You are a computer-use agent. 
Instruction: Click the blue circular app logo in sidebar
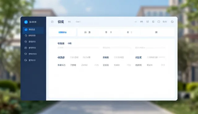pyautogui.click(x=26, y=22)
